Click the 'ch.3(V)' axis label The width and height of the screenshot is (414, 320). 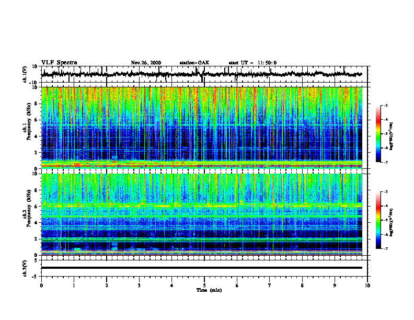coord(25,268)
